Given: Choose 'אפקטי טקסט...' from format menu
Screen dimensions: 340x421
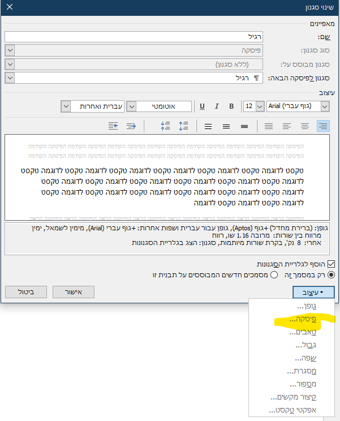Looking at the screenshot, I should click(x=292, y=410).
